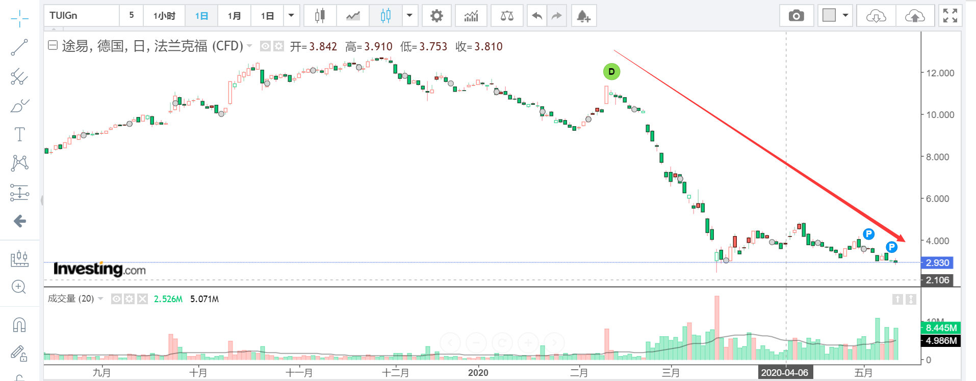976x381 pixels.
Task: Open the chart pattern tools
Action: [19, 163]
